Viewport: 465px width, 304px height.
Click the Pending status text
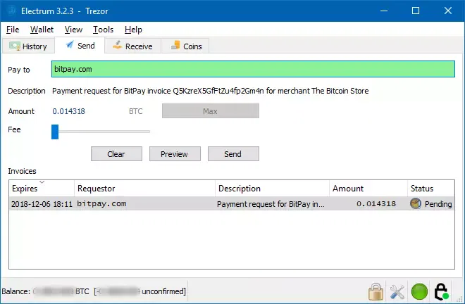click(438, 204)
